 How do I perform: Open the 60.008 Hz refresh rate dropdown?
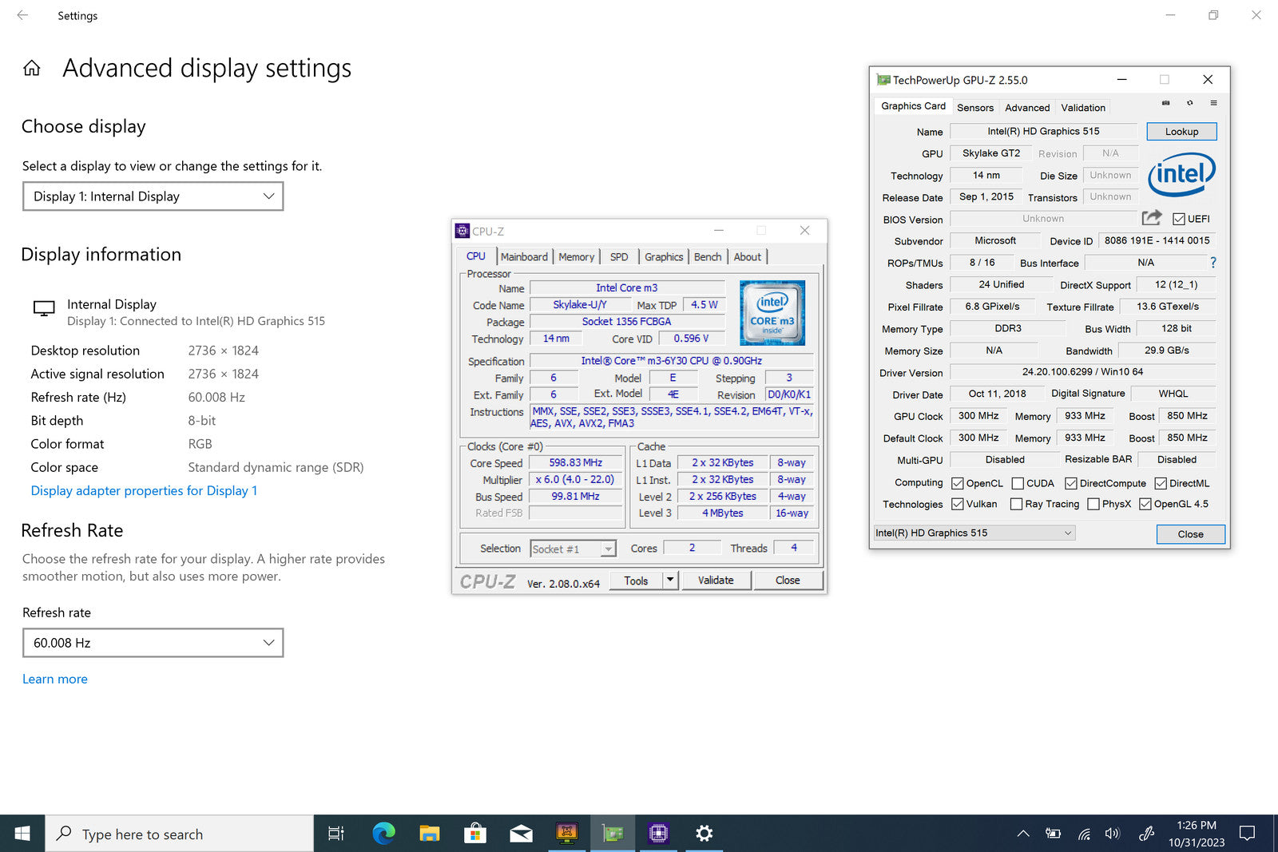(x=153, y=643)
